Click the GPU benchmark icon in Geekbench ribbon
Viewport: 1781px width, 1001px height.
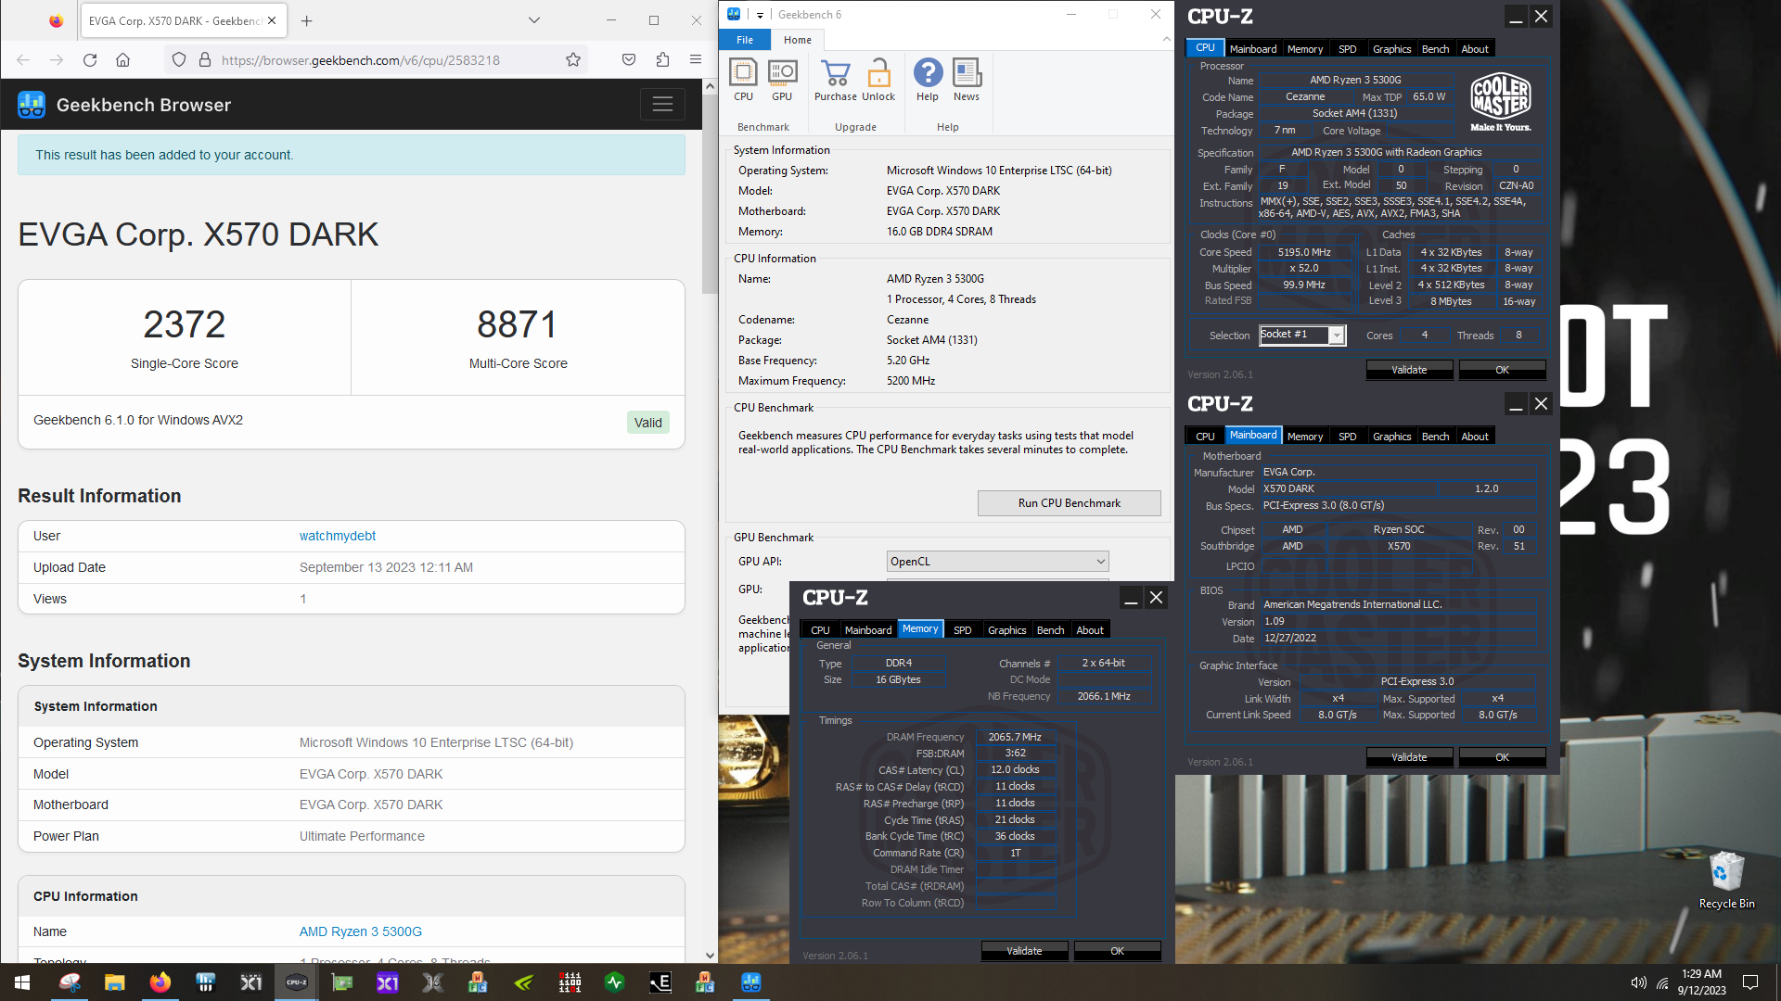(782, 80)
